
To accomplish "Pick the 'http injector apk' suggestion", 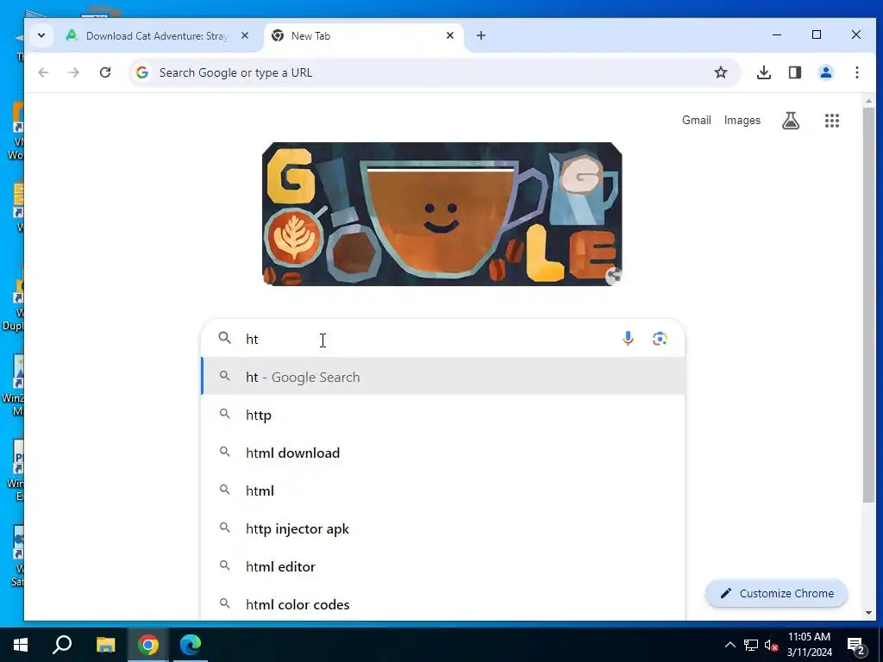I will point(443,528).
